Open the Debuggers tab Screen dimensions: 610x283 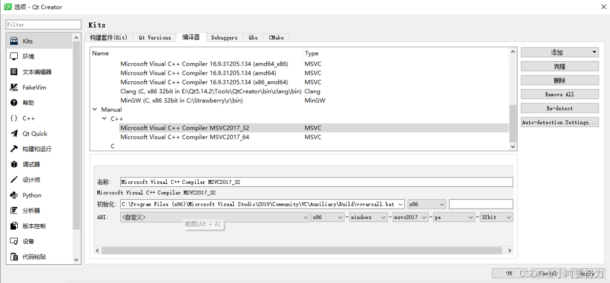click(224, 37)
